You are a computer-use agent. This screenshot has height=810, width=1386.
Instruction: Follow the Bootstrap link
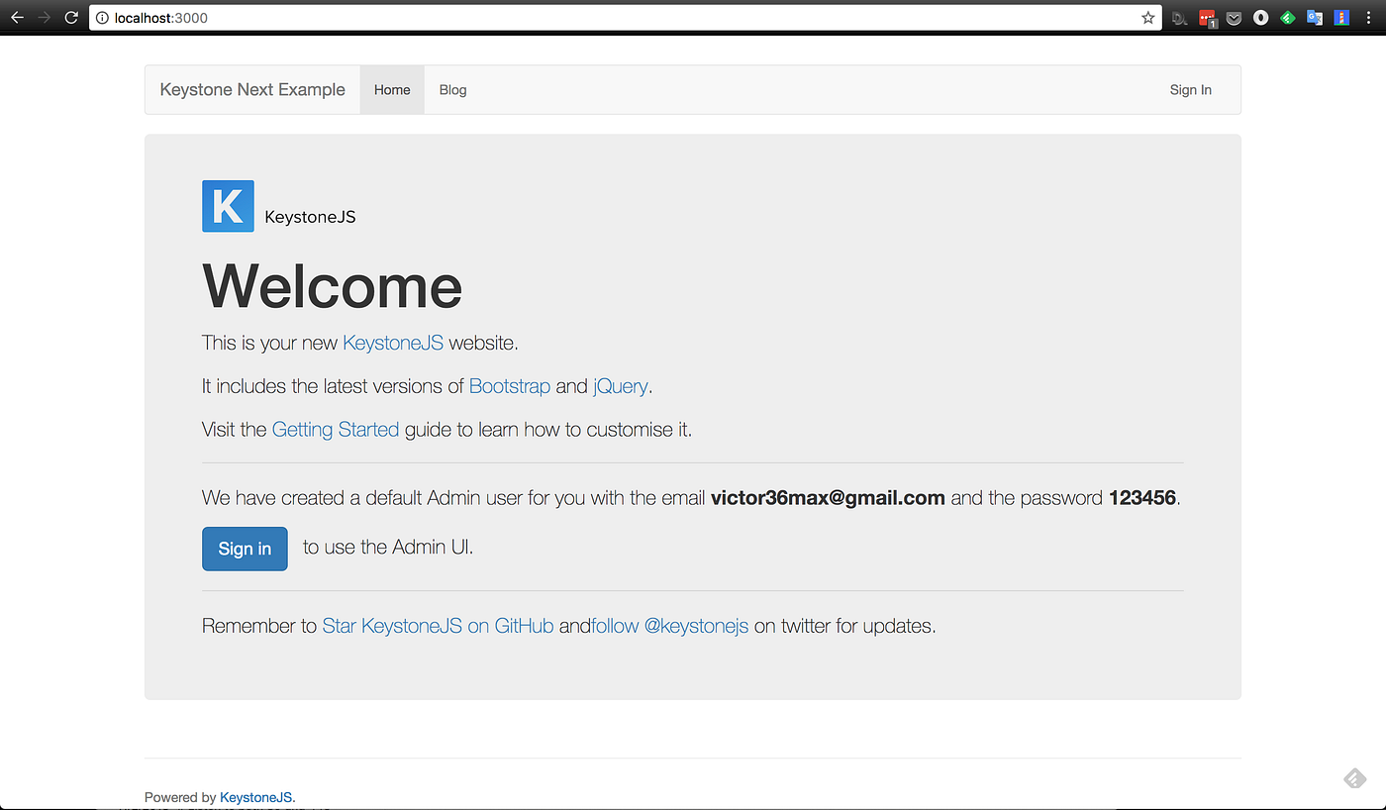coord(509,386)
